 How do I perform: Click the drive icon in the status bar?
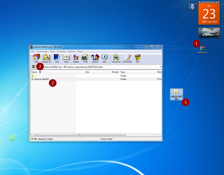(x=32, y=139)
